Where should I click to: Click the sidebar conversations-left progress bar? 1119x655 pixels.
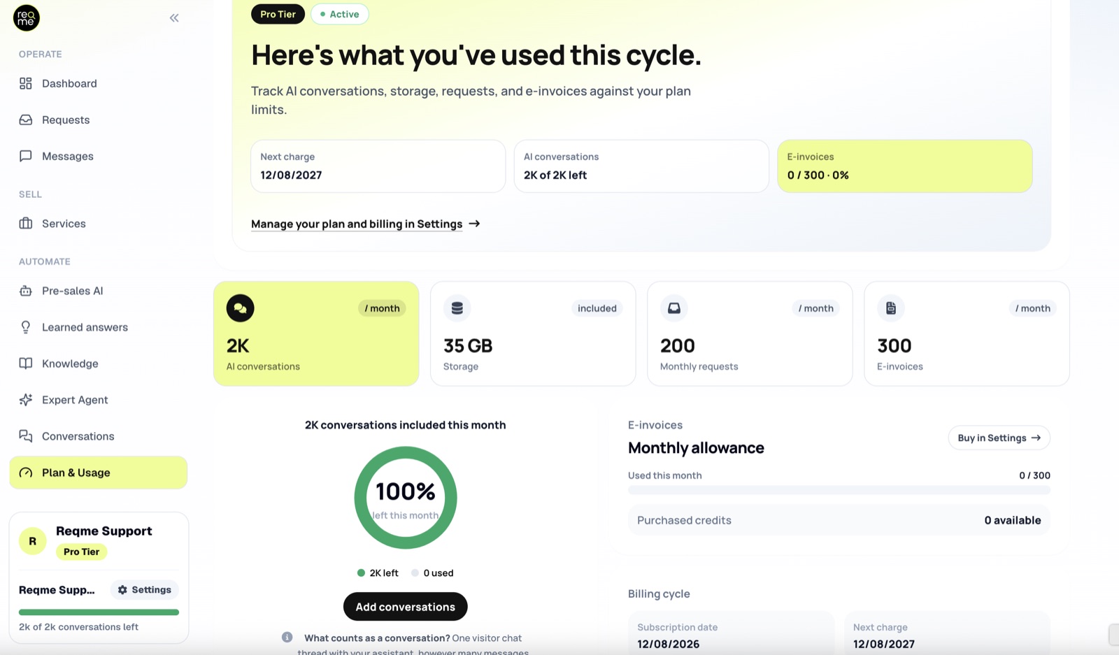pos(99,612)
